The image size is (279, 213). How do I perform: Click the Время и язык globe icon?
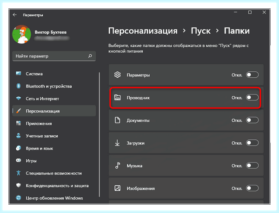click(19, 148)
